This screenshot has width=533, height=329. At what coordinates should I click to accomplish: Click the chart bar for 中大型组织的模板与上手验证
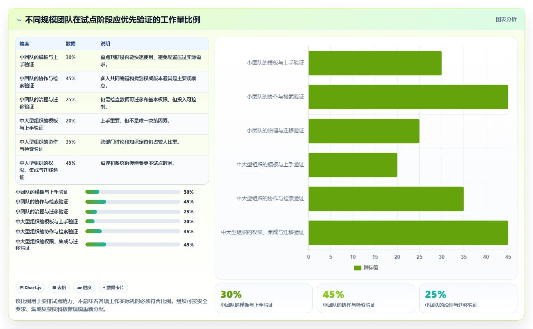353,165
